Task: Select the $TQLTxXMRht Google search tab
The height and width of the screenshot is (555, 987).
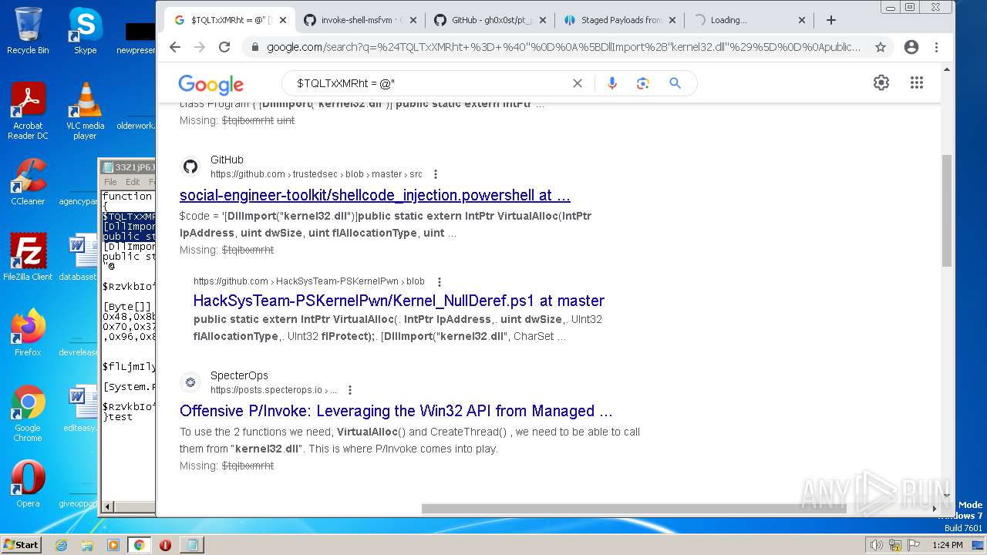Action: click(229, 20)
